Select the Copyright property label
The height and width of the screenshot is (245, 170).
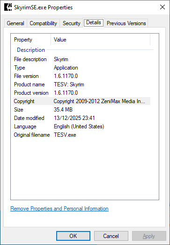coord(24,101)
